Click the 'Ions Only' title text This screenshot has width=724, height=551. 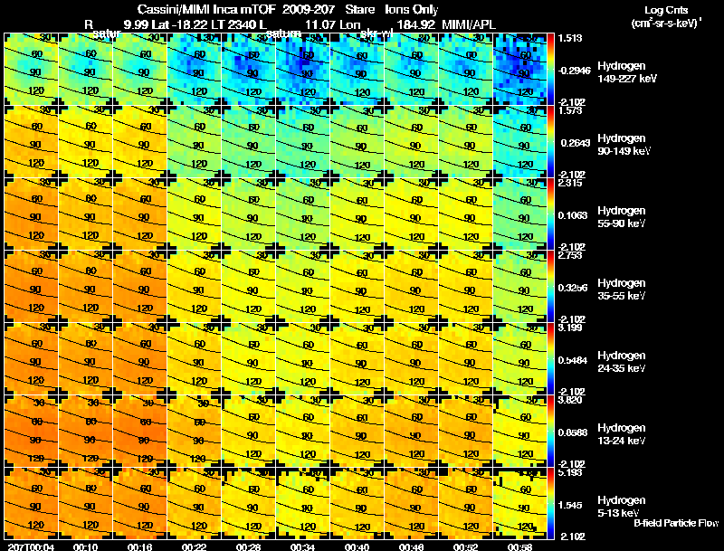point(412,9)
